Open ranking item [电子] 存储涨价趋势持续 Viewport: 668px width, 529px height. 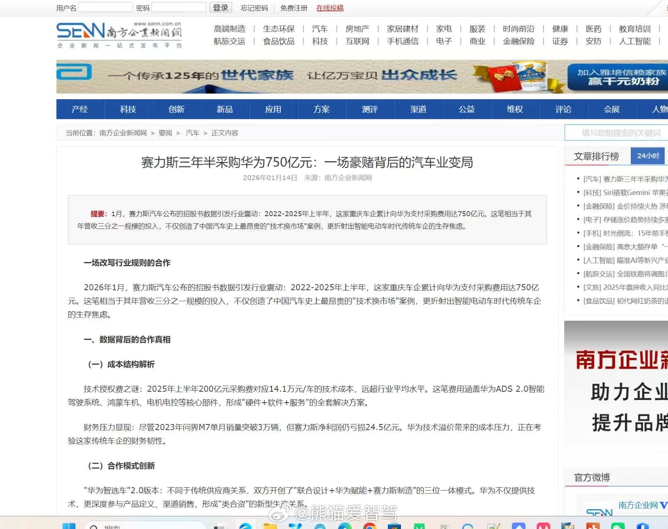coord(625,220)
